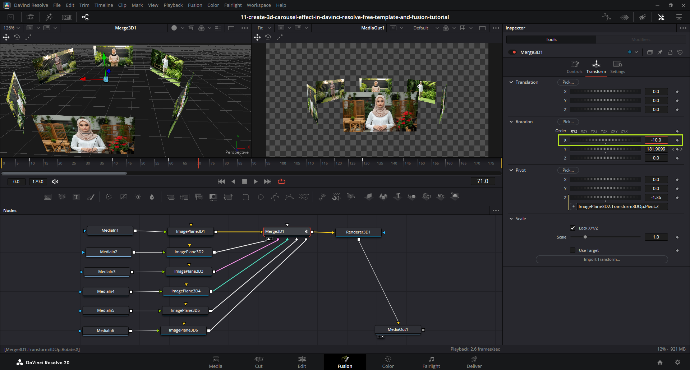Open the Fusion menu
Image resolution: width=690 pixels, height=370 pixels.
(x=195, y=5)
